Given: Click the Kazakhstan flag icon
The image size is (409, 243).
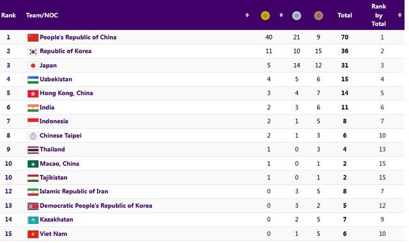Looking at the screenshot, I should point(33,220).
